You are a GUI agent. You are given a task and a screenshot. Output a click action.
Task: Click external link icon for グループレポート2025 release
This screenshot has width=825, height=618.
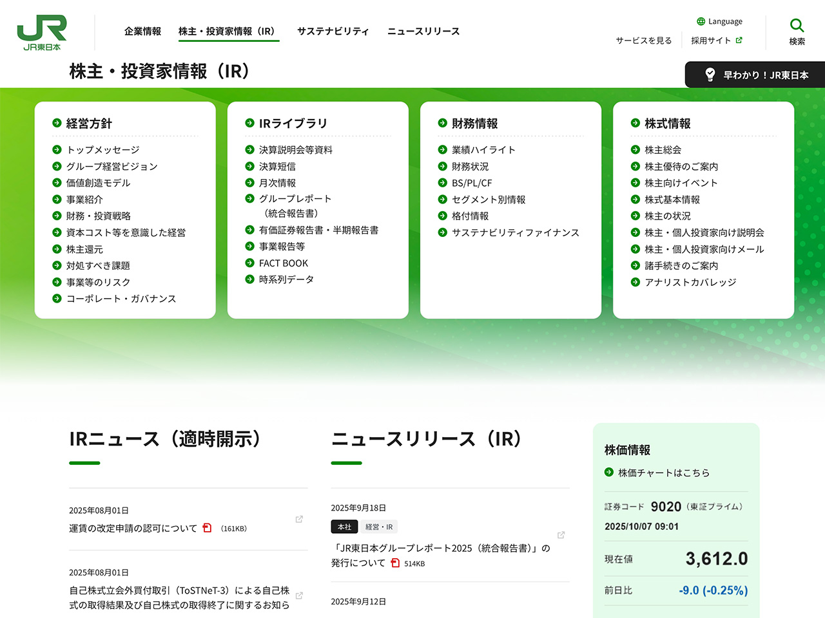(561, 535)
